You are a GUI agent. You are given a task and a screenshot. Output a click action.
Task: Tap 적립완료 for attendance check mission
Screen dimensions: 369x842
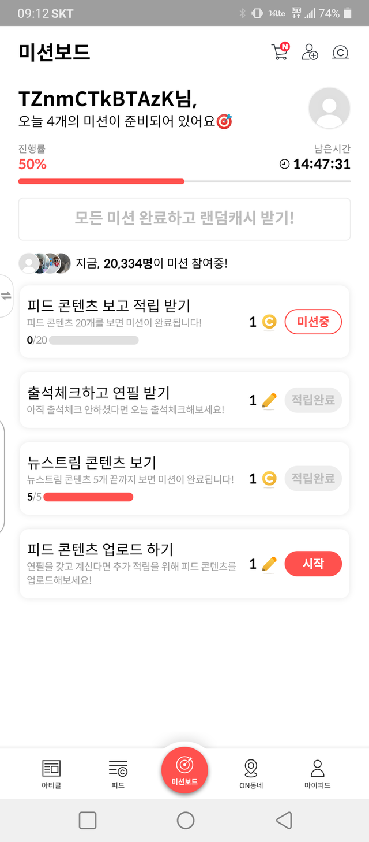click(313, 400)
